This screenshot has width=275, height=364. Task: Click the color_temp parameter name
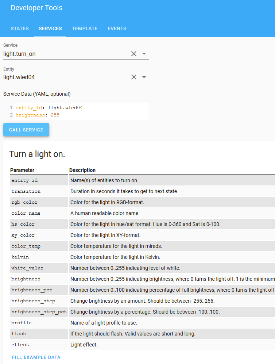point(26,246)
